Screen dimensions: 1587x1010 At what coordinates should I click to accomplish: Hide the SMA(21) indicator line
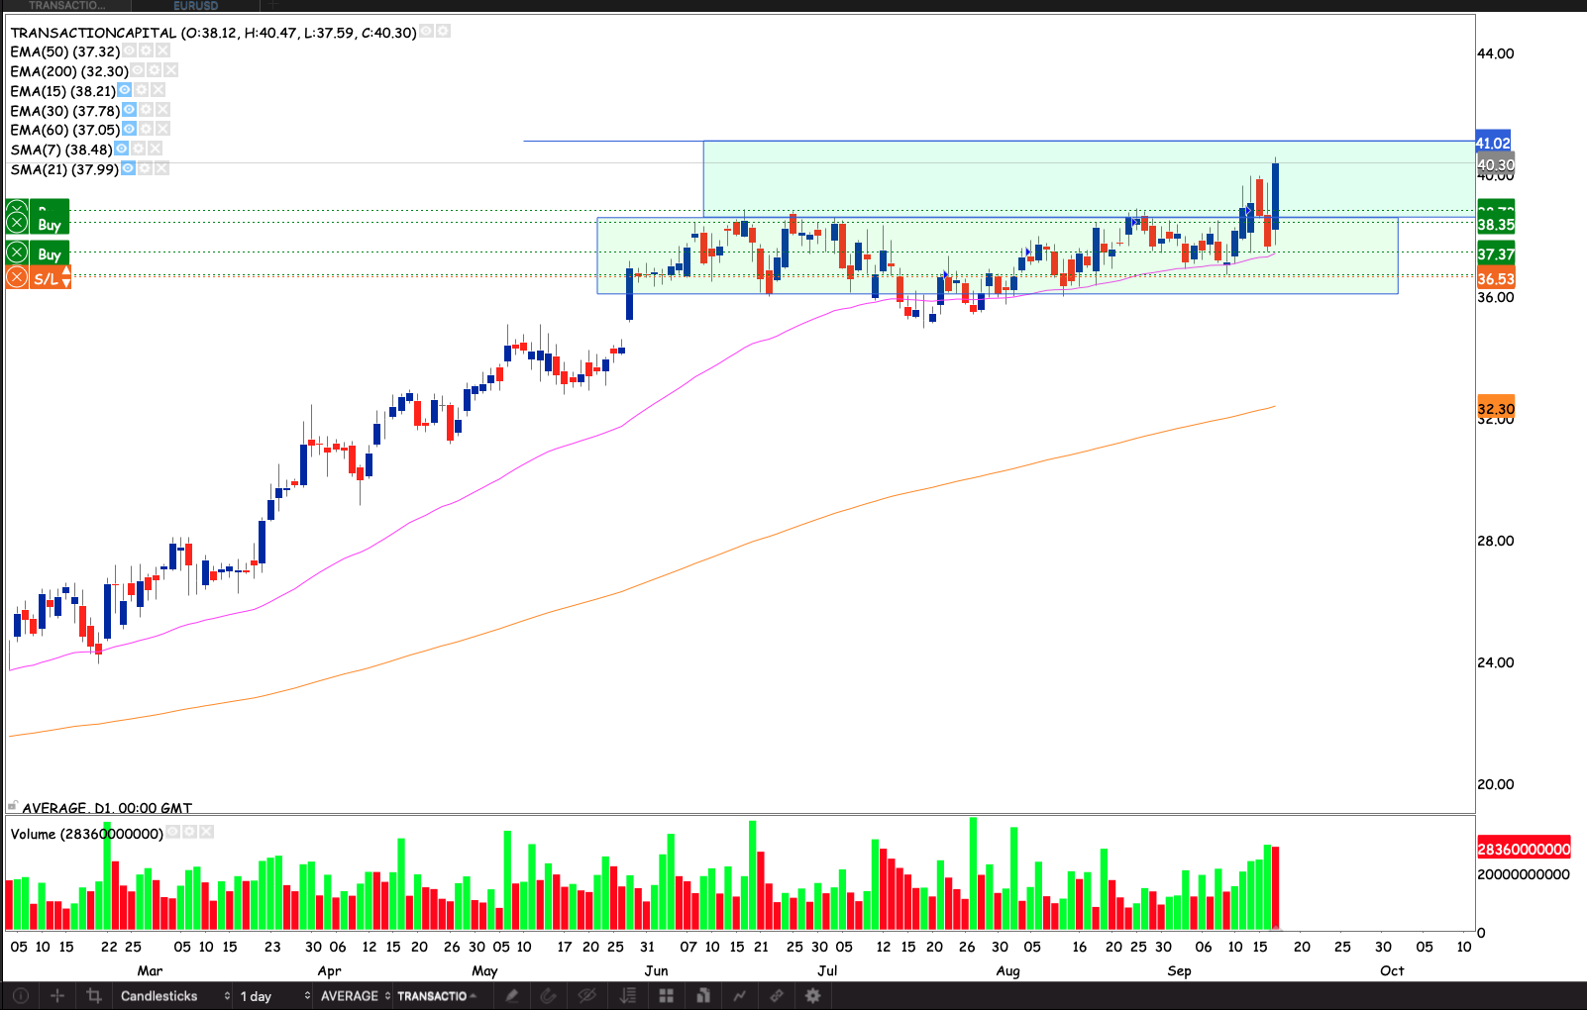click(x=128, y=168)
